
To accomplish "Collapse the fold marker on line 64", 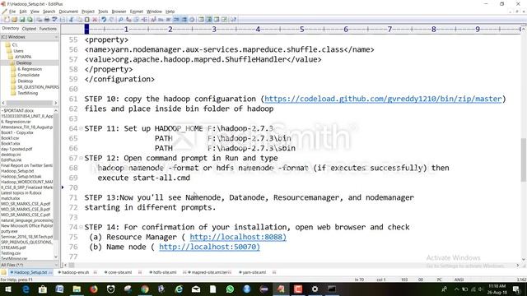I will point(81,128).
